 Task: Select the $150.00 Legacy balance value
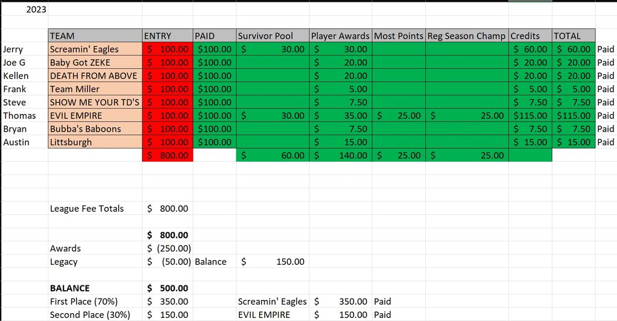(273, 261)
